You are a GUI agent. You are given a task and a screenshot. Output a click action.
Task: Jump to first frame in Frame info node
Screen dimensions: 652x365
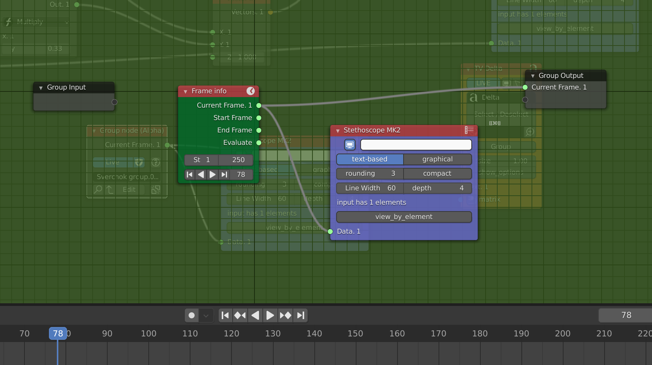(190, 175)
